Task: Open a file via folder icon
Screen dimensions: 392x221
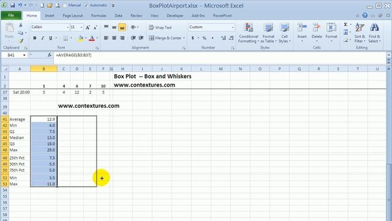Action: [x=50, y=6]
